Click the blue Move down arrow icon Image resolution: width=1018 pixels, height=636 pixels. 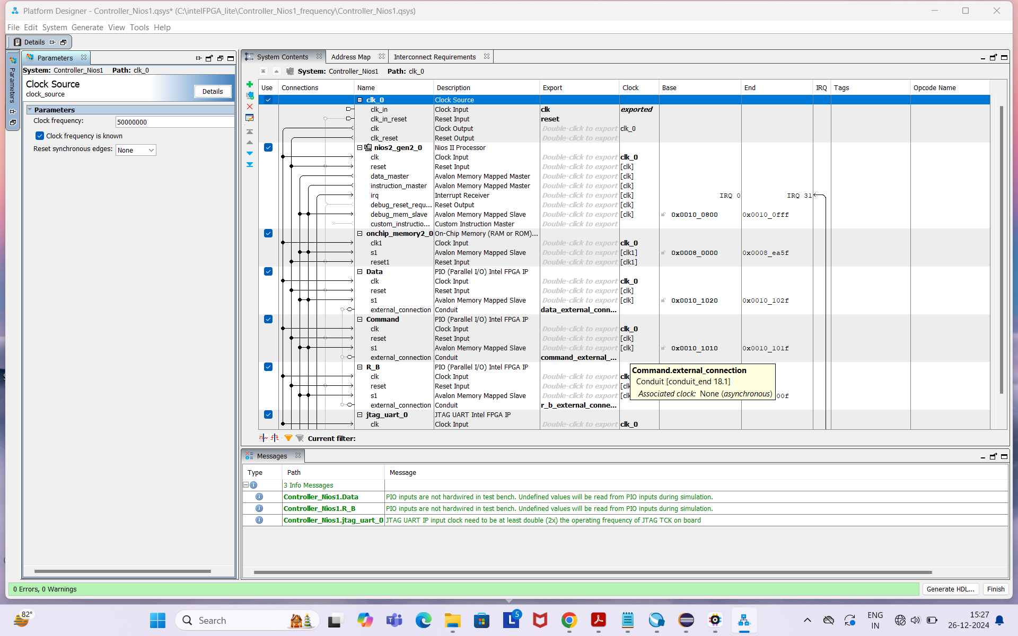click(250, 154)
